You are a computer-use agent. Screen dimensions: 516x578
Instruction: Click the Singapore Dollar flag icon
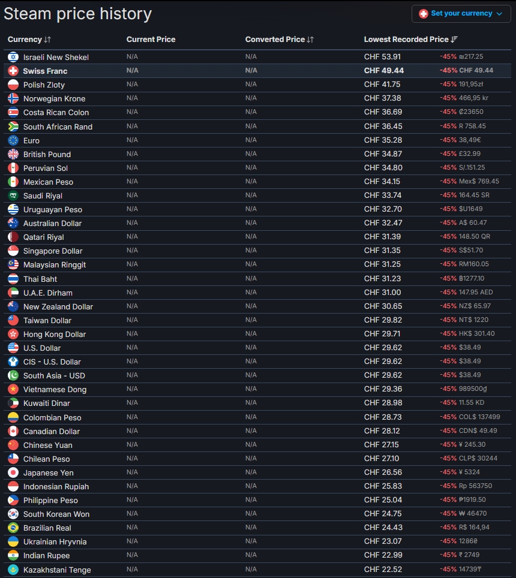coord(13,251)
